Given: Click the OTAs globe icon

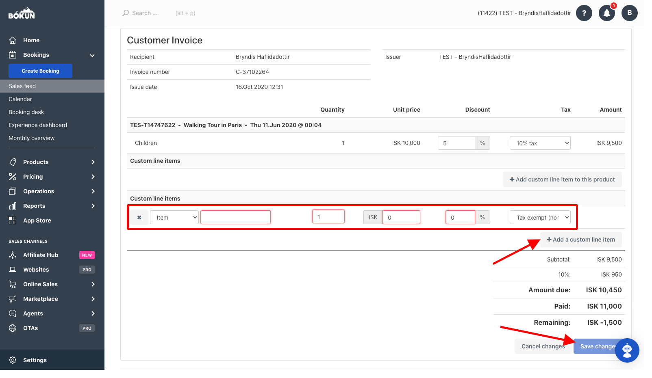Looking at the screenshot, I should 13,328.
